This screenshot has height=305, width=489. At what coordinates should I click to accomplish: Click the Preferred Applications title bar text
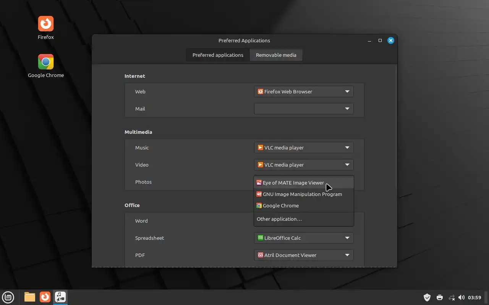coord(244,40)
